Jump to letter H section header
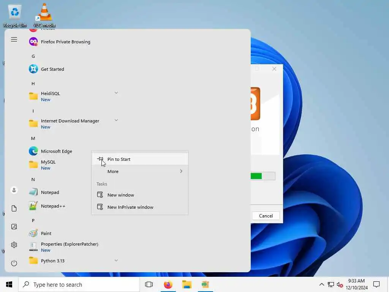This screenshot has width=389, height=292. pos(33,83)
